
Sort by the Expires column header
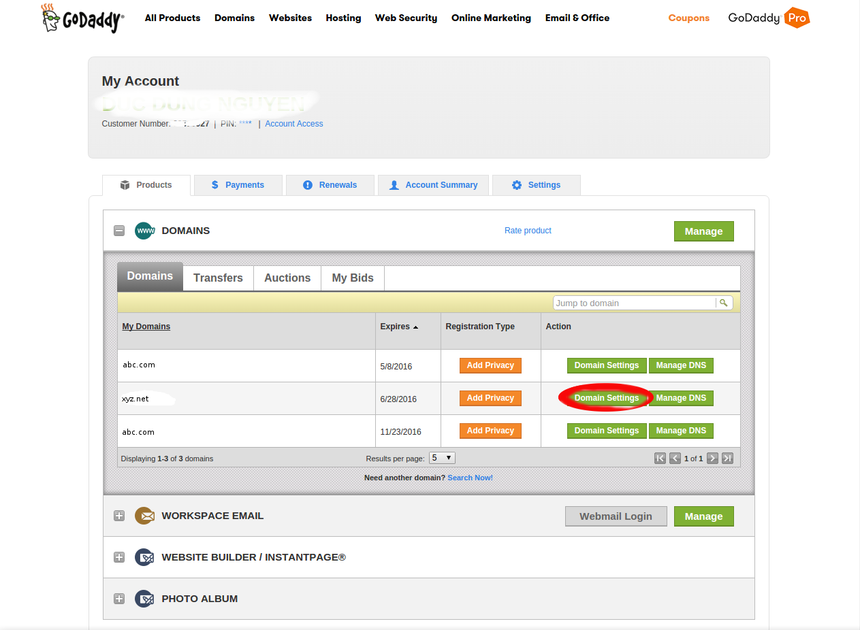click(x=399, y=327)
